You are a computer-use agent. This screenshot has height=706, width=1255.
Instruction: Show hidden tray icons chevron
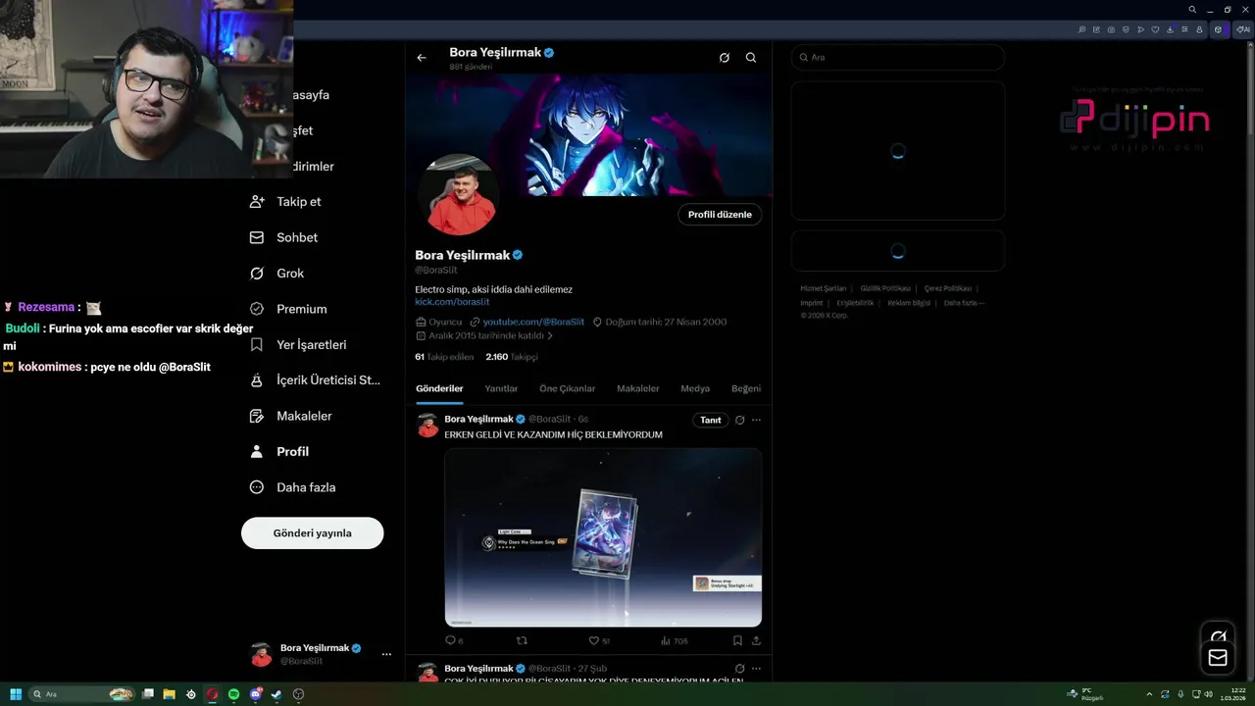click(x=1150, y=694)
